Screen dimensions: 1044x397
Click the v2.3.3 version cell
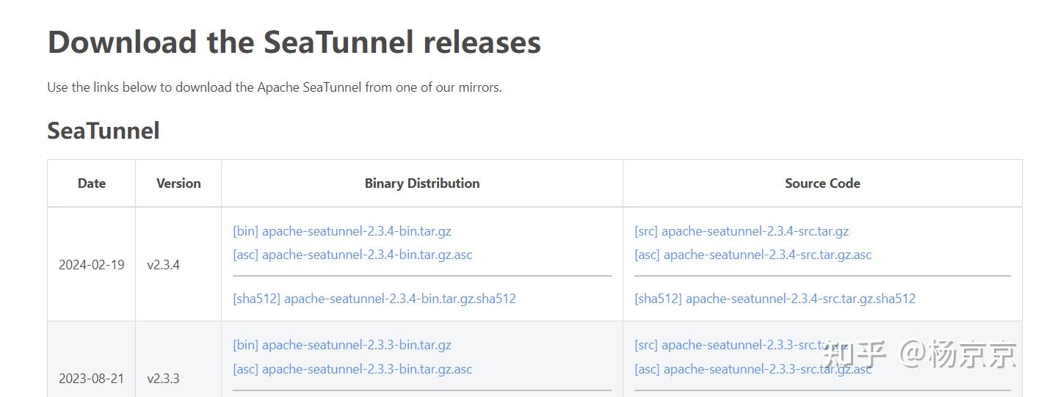[163, 379]
